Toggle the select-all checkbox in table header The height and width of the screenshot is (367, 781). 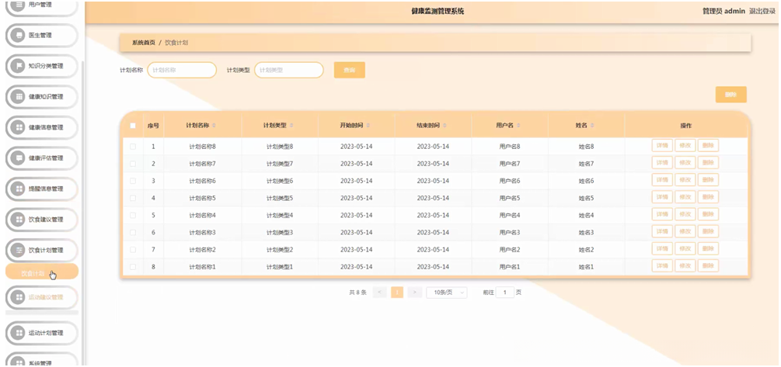(133, 126)
